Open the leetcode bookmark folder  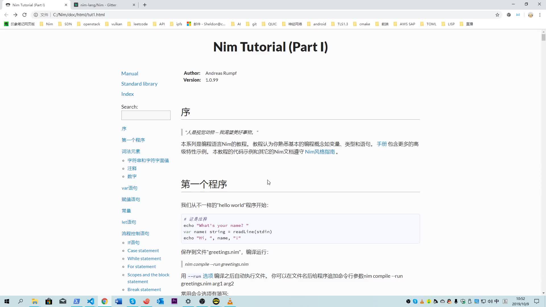point(138,24)
